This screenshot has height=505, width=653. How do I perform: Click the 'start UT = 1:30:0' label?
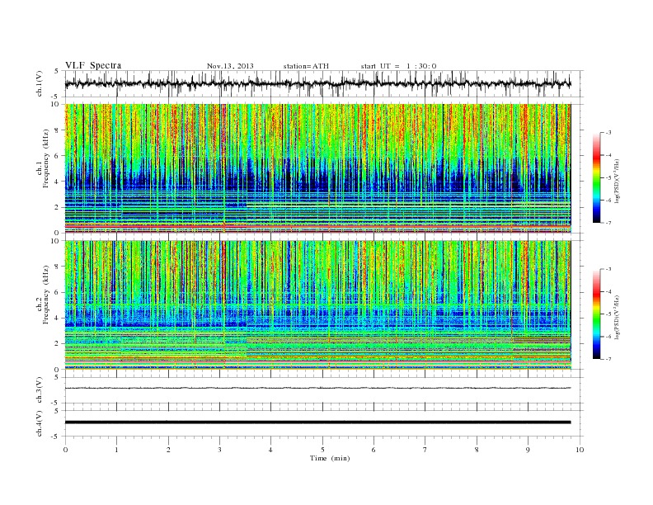coord(398,66)
